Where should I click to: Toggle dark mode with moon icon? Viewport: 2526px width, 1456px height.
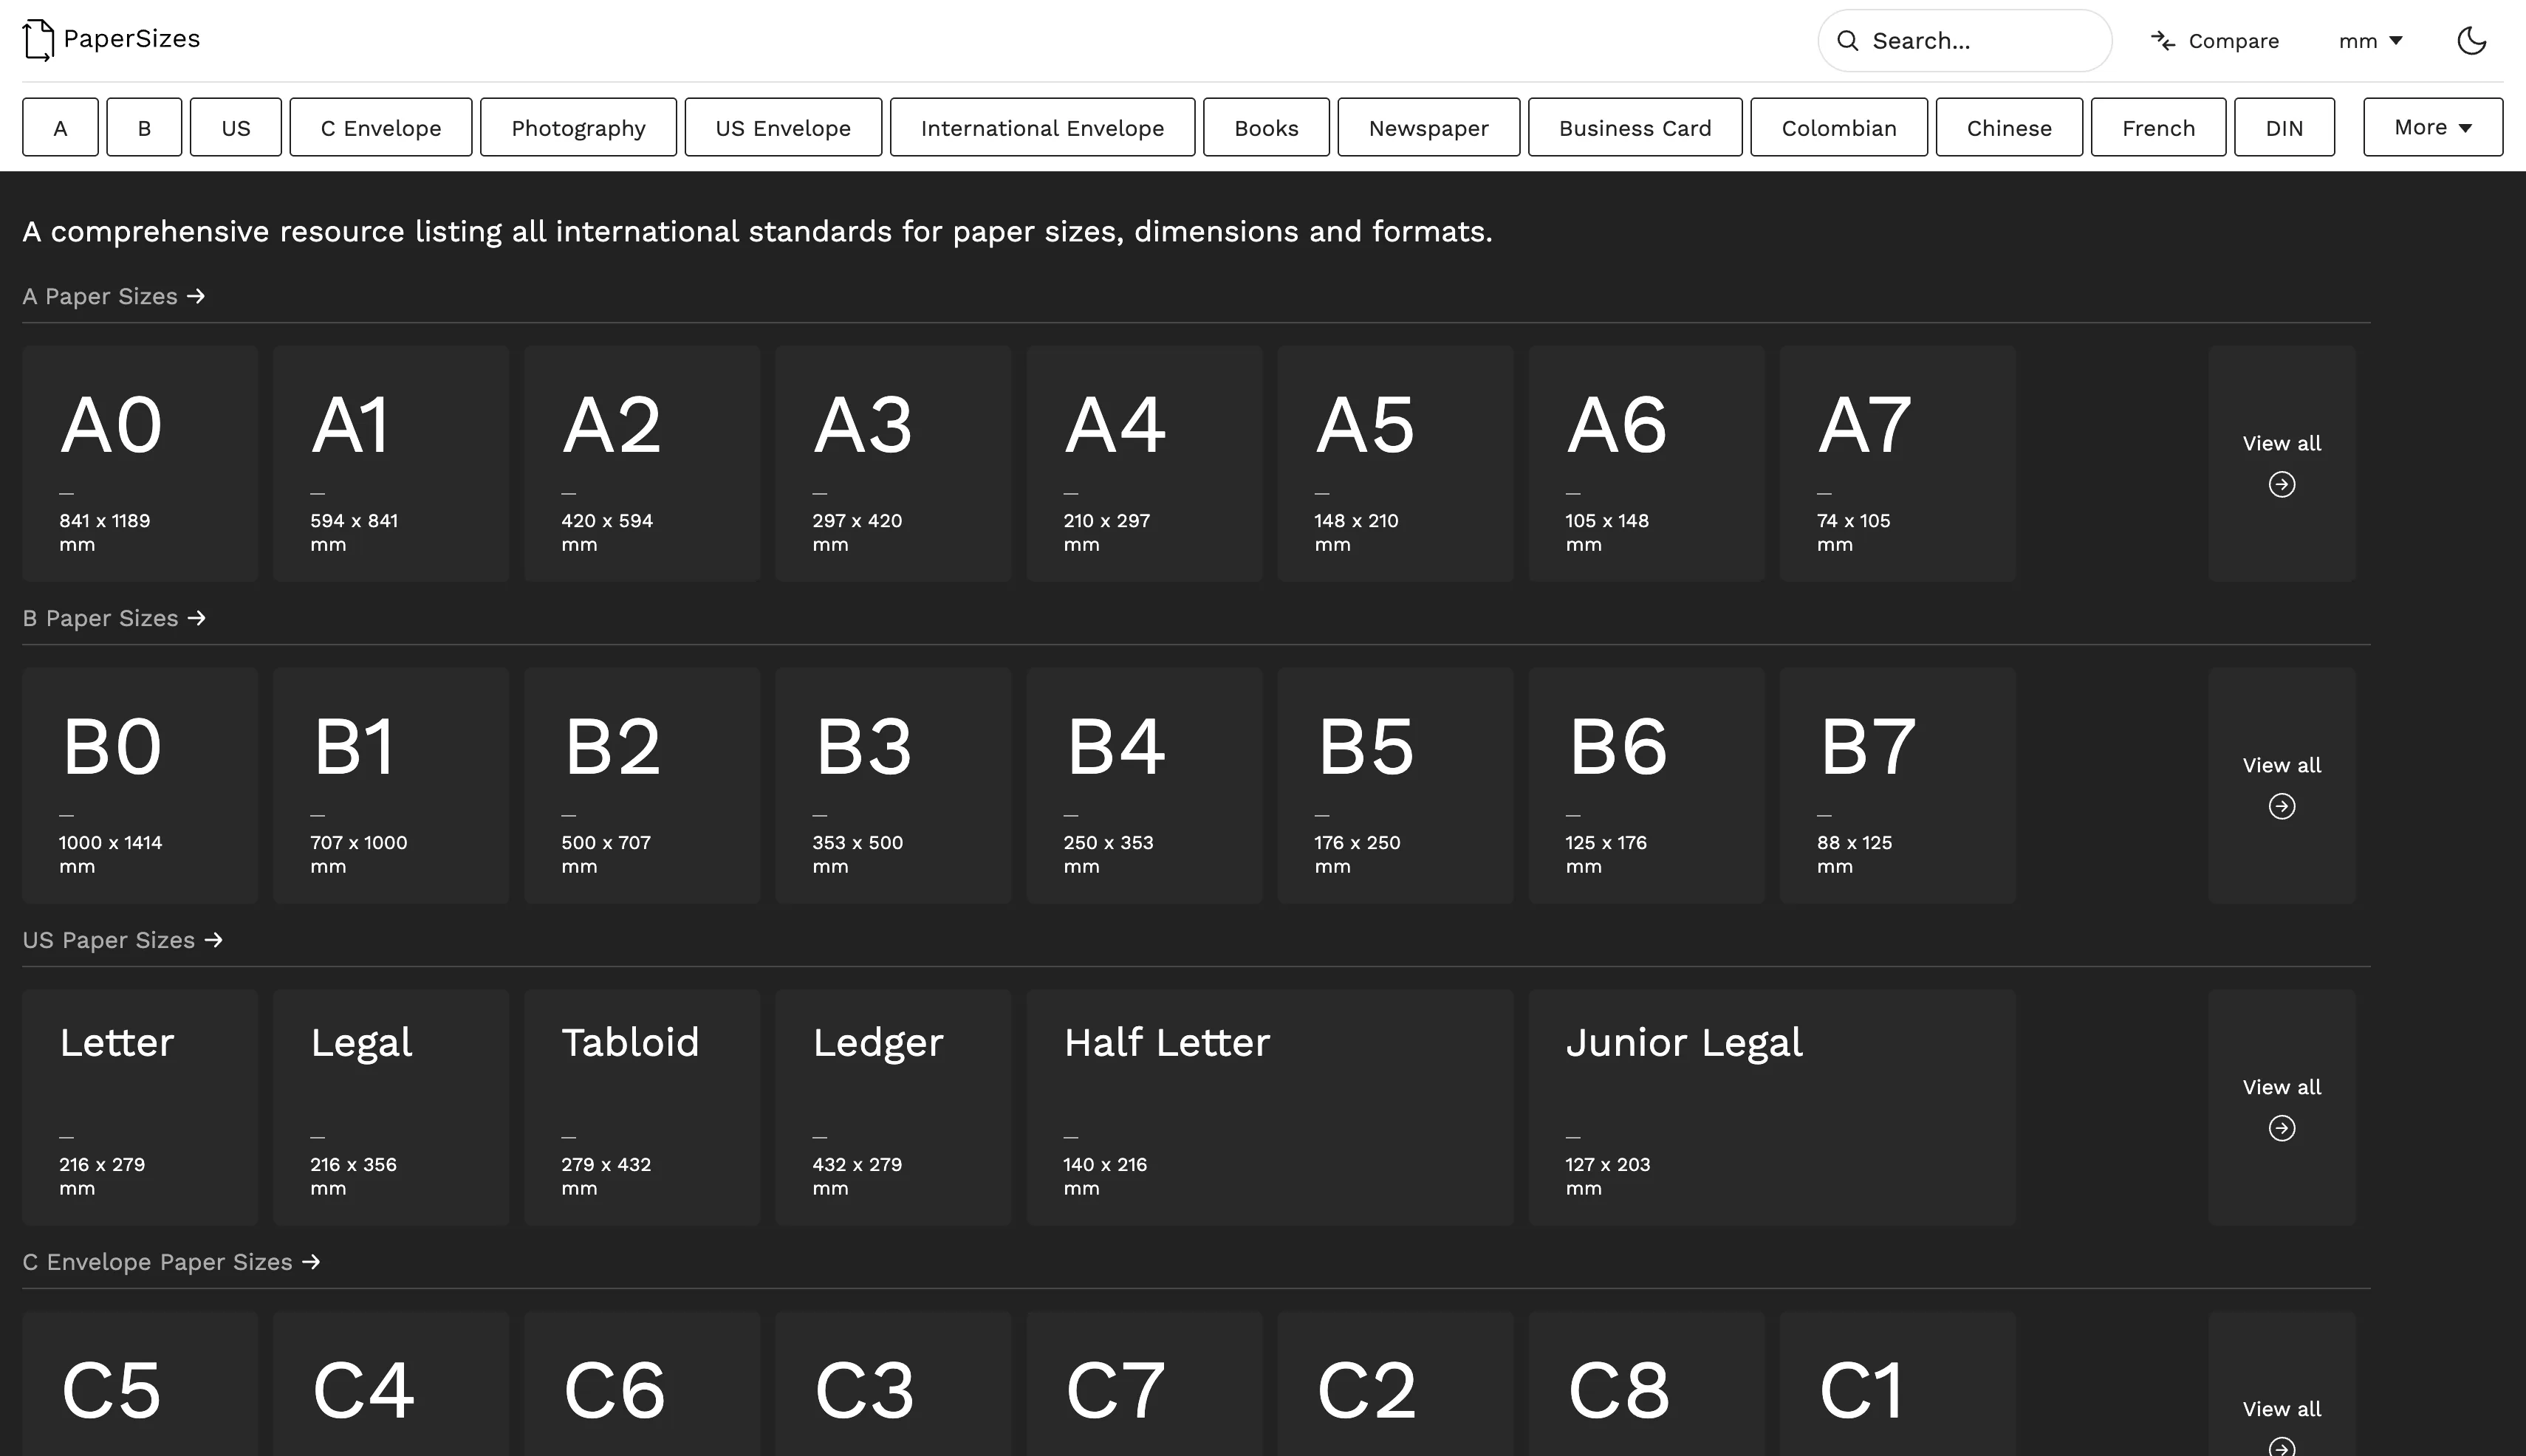click(2471, 41)
